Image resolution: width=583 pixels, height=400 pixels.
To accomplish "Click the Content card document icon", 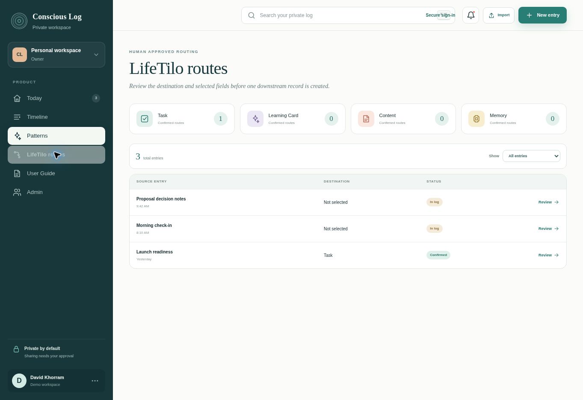I will click(366, 119).
